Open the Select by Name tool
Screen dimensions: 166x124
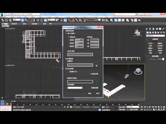(x=26, y=20)
